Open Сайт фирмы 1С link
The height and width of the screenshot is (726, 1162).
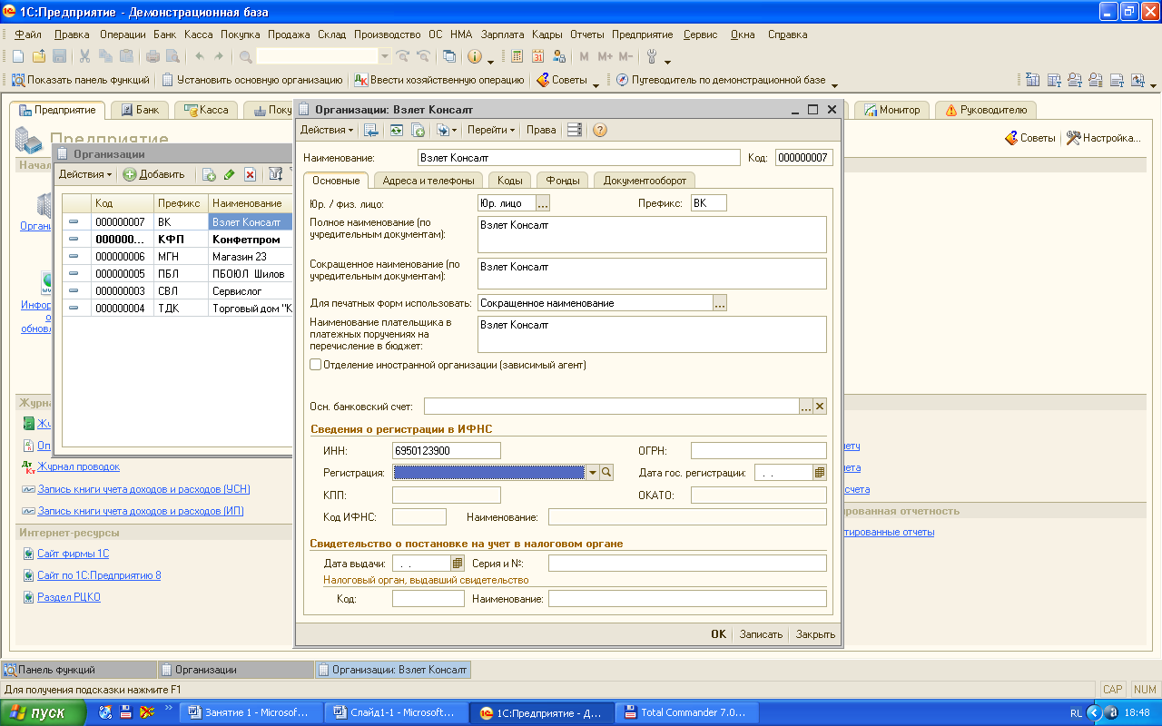tap(73, 554)
